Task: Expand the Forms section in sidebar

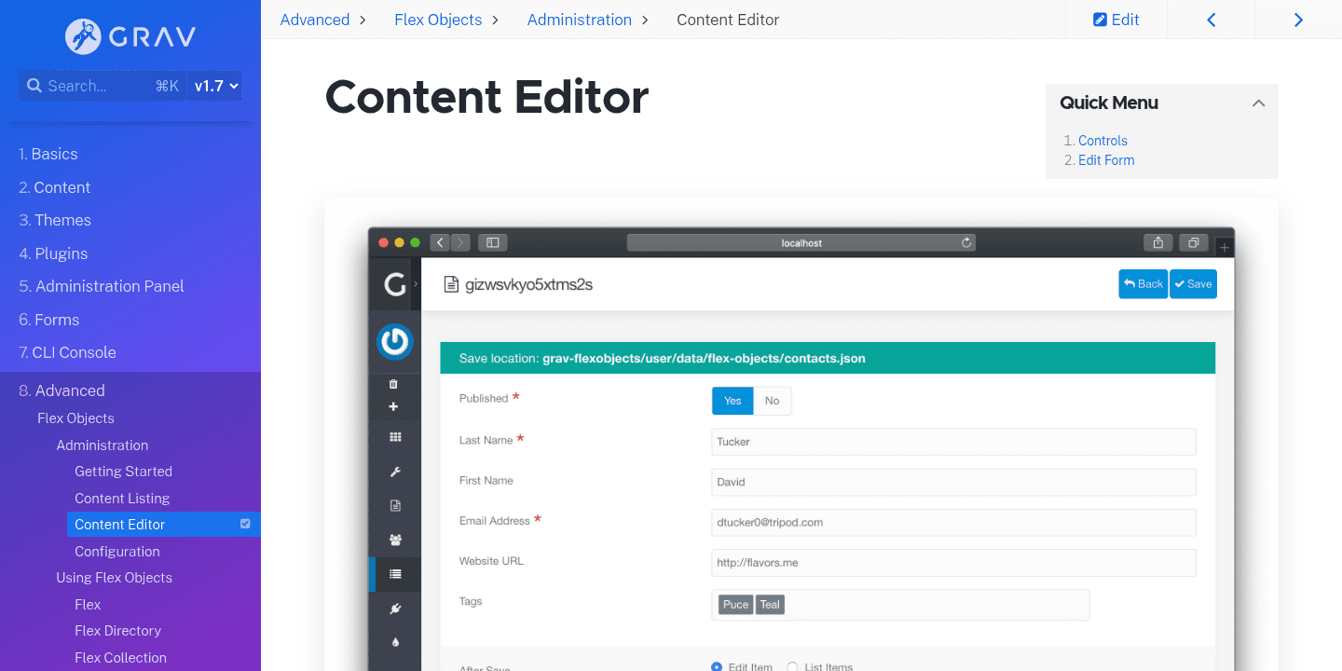Action: pos(57,320)
